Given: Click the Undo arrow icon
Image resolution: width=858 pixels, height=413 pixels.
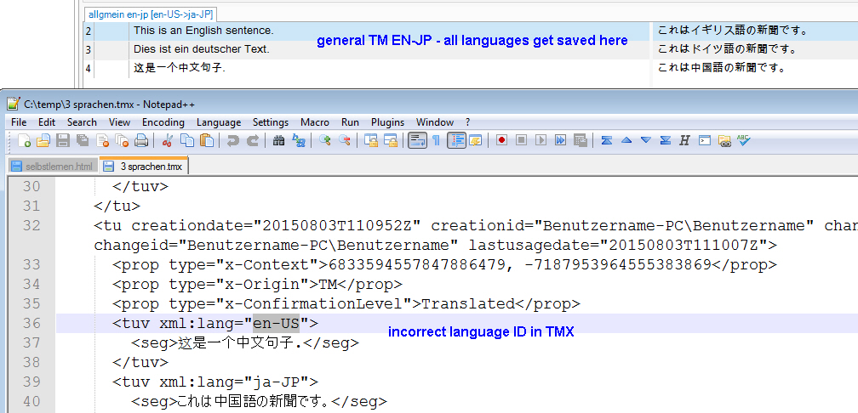Looking at the screenshot, I should pyautogui.click(x=233, y=141).
